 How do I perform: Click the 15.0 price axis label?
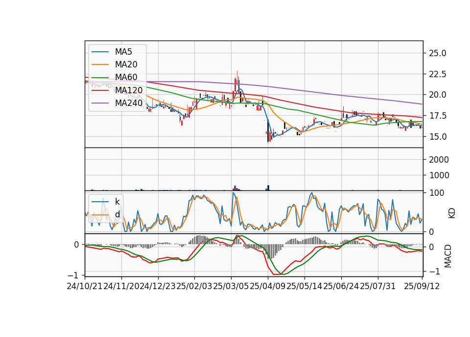click(437, 137)
